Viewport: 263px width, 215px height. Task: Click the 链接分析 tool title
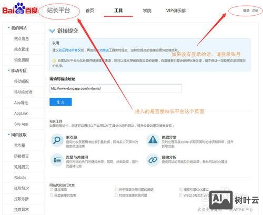tap(169, 157)
